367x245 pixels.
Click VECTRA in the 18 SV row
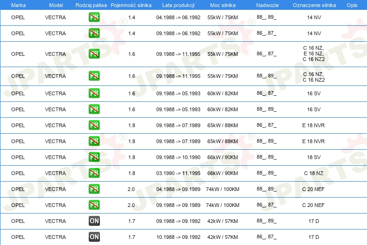(55, 157)
